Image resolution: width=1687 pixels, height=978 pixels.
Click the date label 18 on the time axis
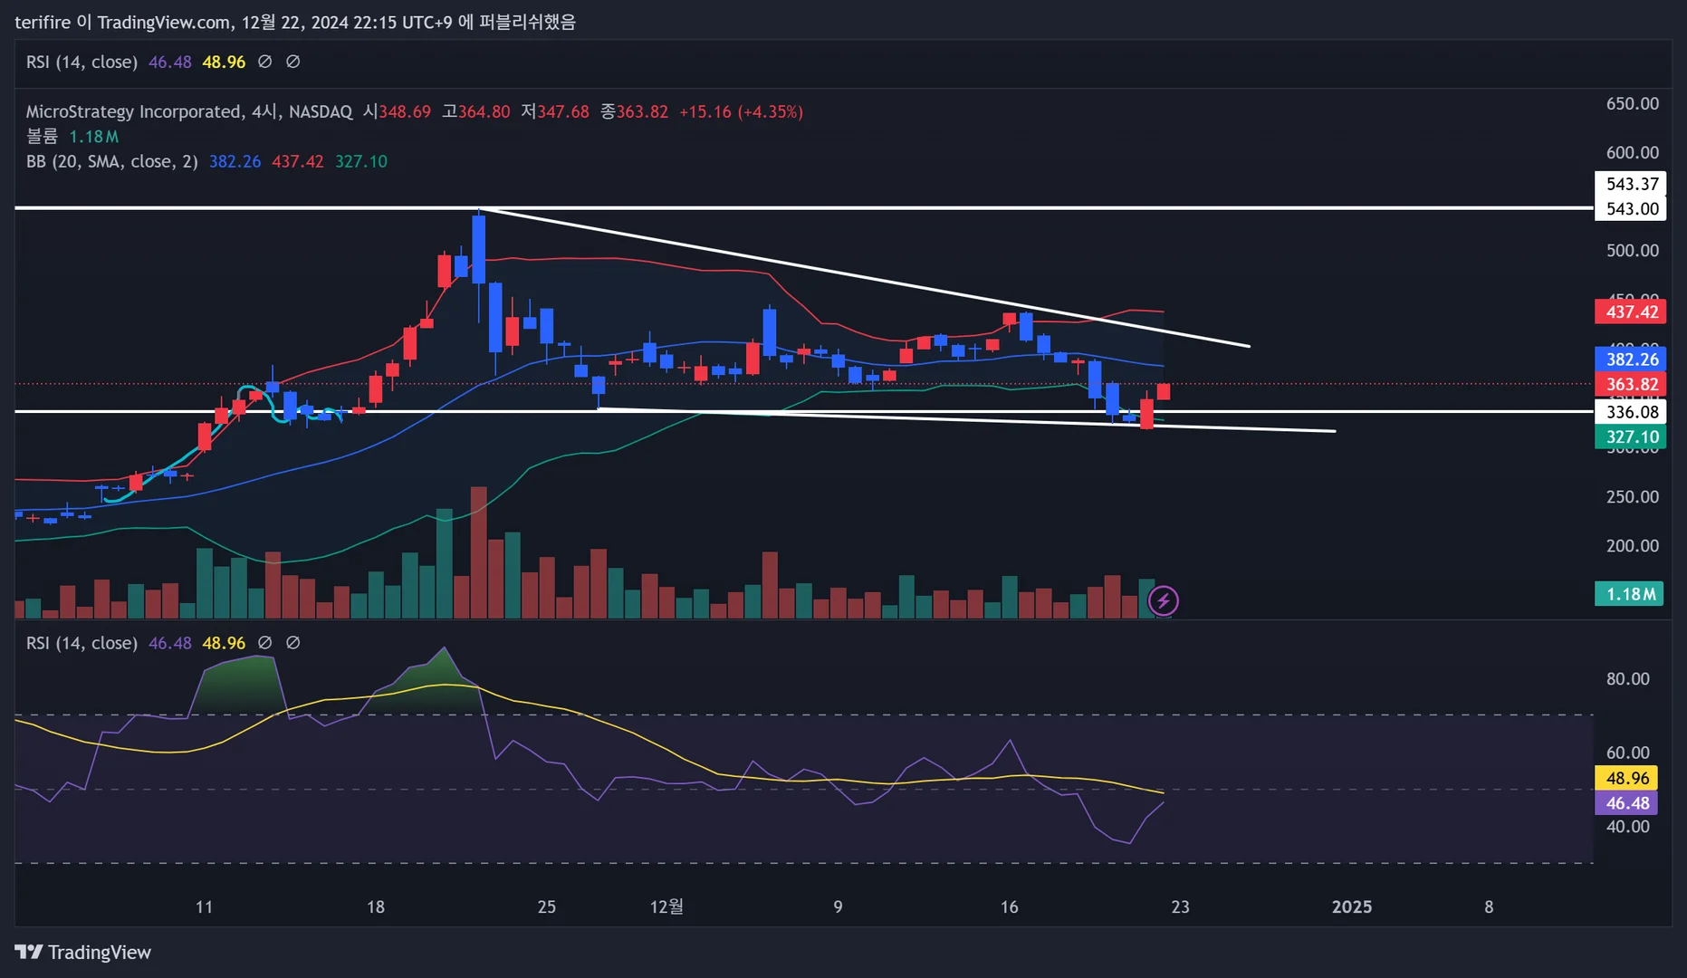click(x=376, y=906)
